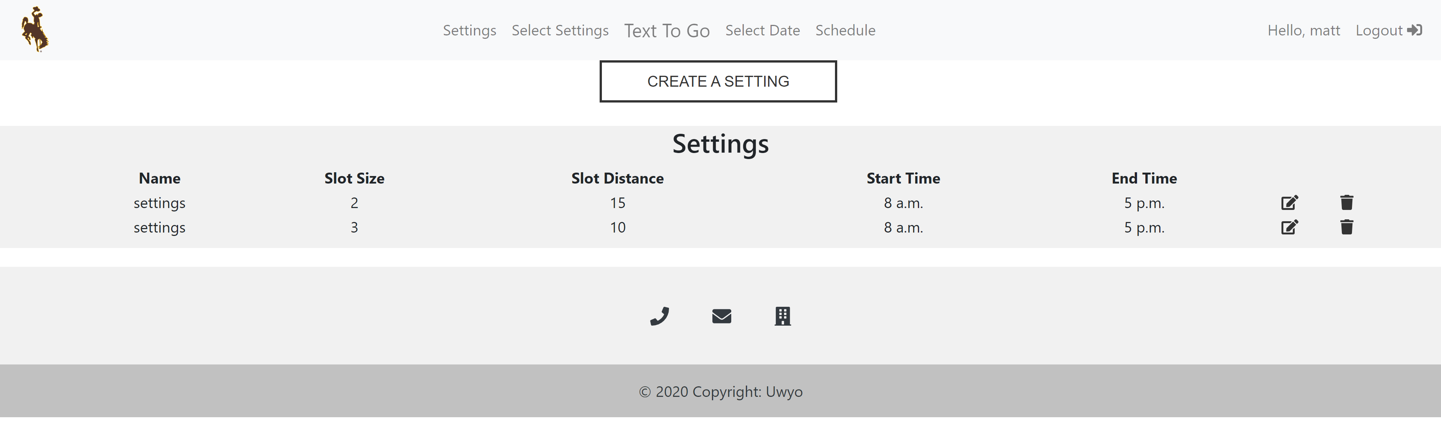Click the 2020 Copyright Uwyo text
The image size is (1441, 424).
(720, 392)
